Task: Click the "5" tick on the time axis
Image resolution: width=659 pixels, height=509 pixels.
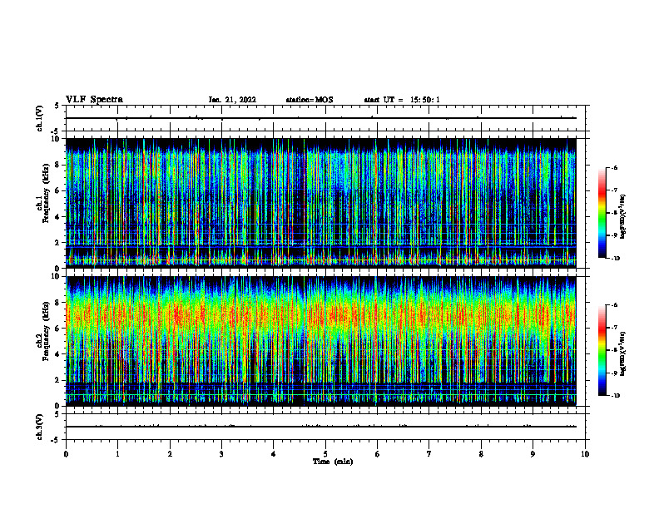Action: click(325, 454)
